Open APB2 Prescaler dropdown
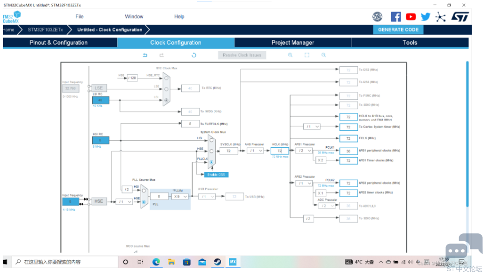487x277 pixels. pos(304,183)
